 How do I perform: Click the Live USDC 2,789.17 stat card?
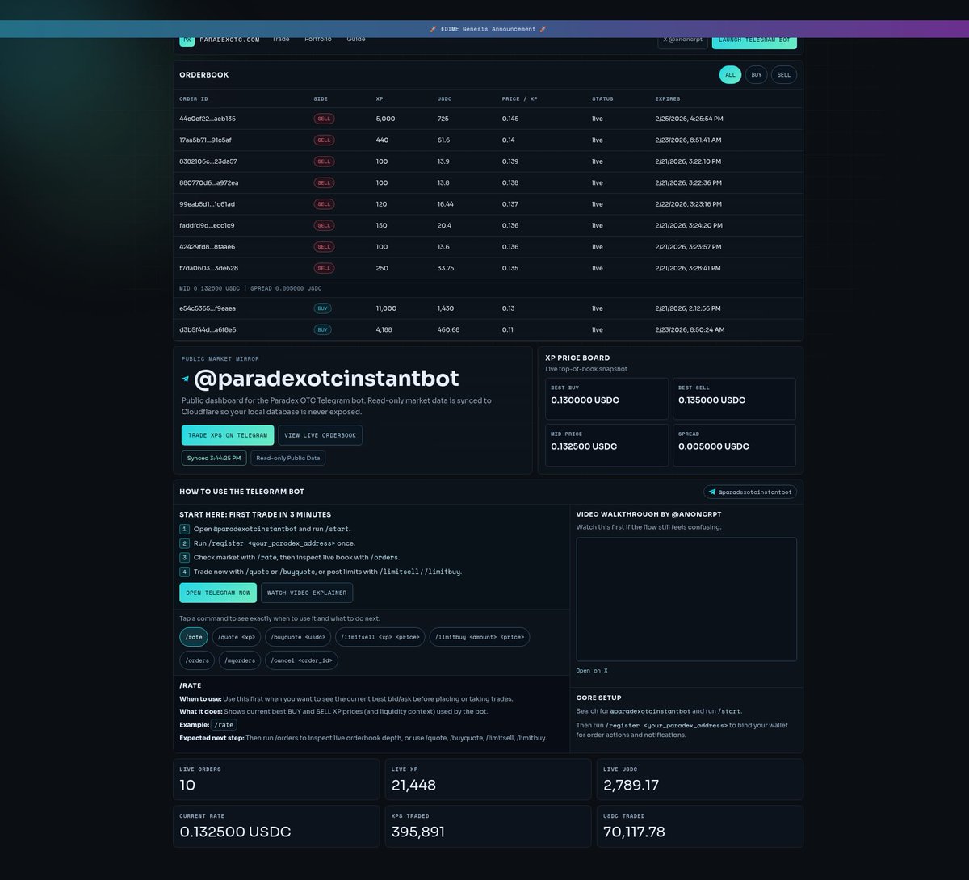coord(700,779)
